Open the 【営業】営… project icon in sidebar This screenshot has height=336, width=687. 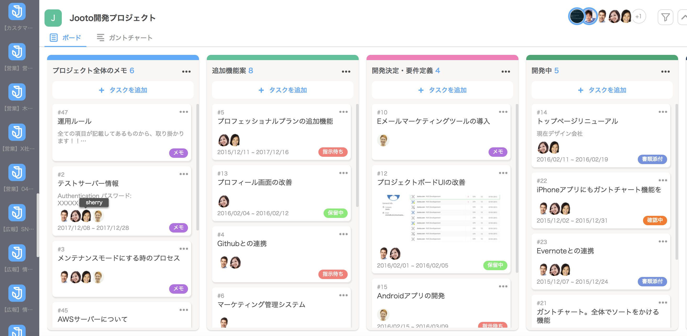tap(17, 52)
